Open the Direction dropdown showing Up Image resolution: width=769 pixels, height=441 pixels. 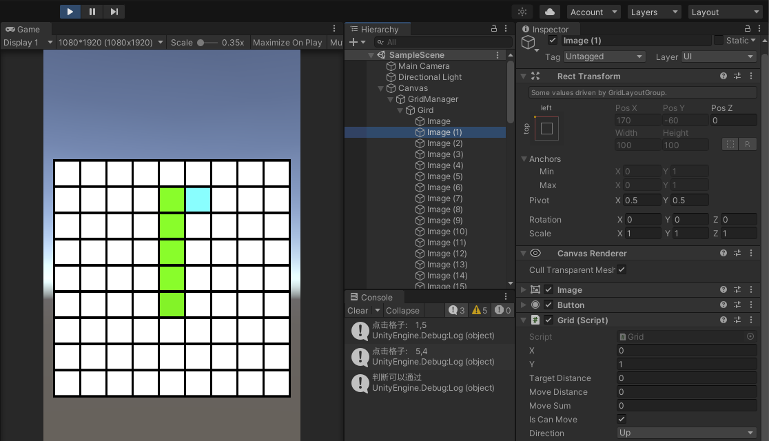(686, 432)
